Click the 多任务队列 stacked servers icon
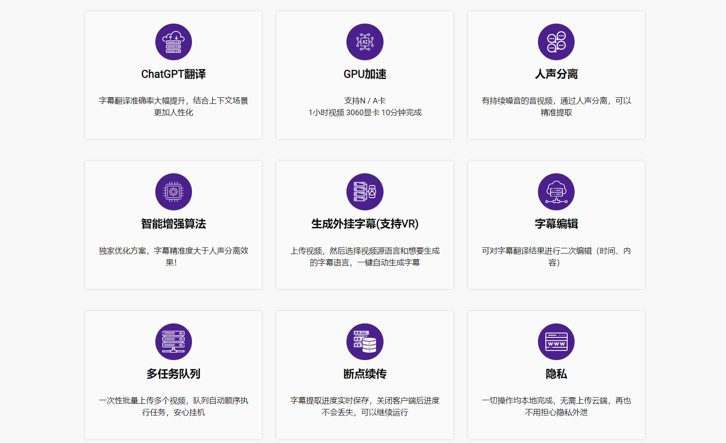Image resolution: width=726 pixels, height=443 pixels. tap(173, 342)
